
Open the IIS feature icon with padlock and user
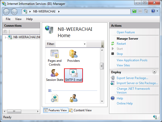[x=73, y=98]
